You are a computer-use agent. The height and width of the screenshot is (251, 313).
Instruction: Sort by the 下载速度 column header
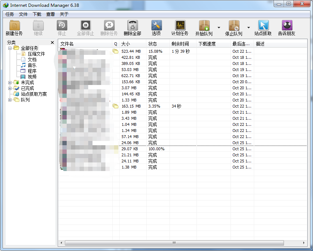pos(214,44)
